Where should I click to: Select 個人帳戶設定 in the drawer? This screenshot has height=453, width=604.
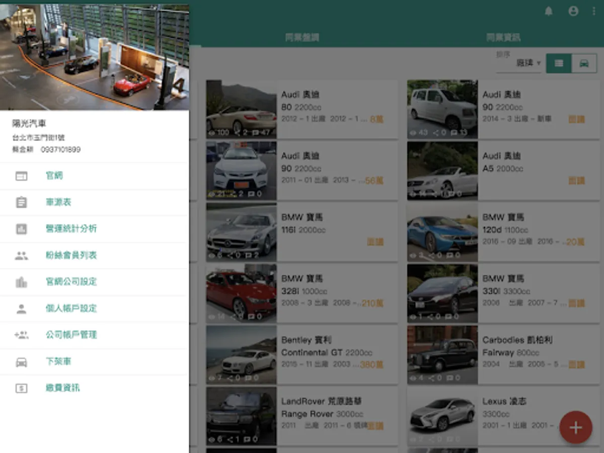(x=95, y=309)
